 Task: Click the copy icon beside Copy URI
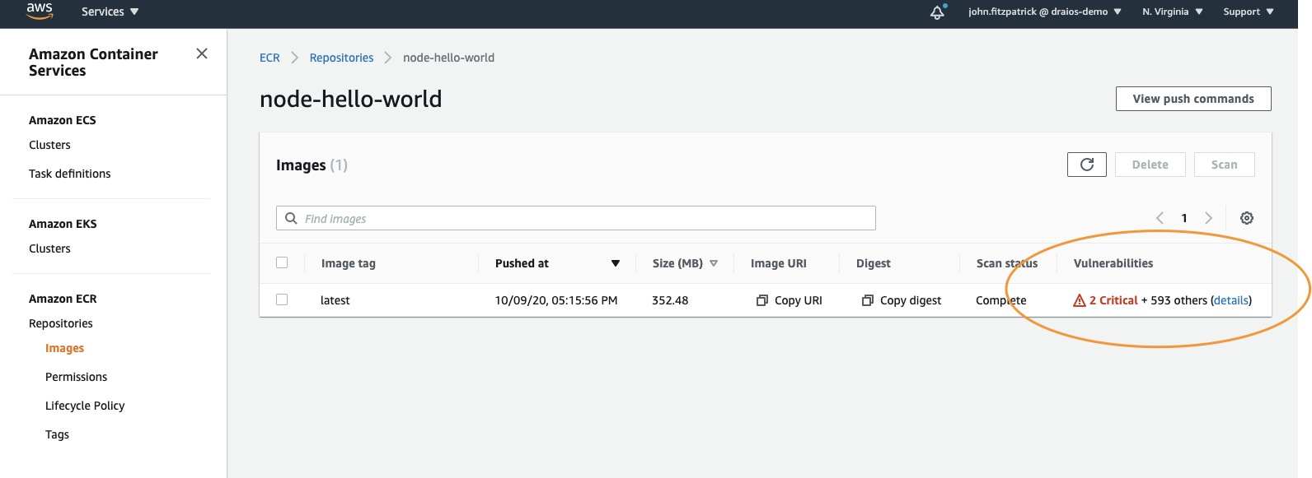762,300
